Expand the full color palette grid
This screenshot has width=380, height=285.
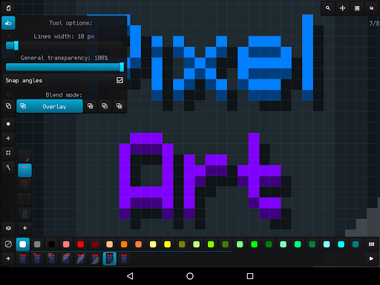(371, 244)
